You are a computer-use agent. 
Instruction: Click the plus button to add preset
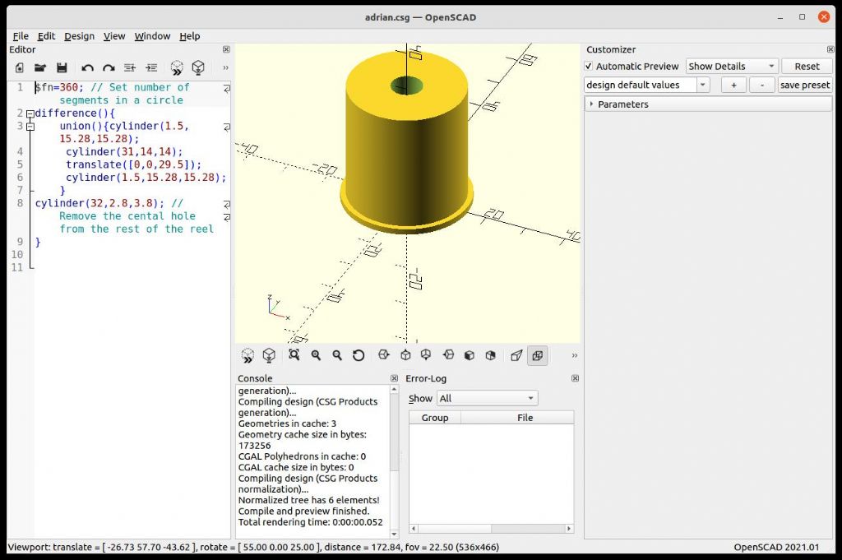point(733,85)
